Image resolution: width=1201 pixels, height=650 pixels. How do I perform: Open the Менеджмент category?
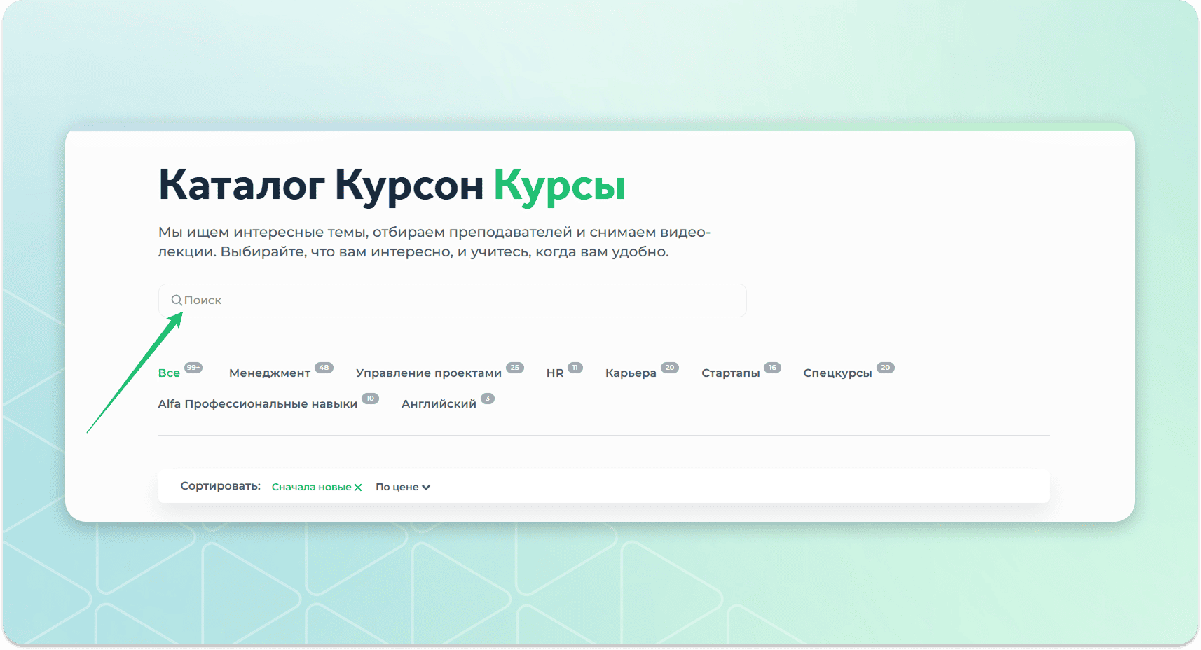pos(270,373)
